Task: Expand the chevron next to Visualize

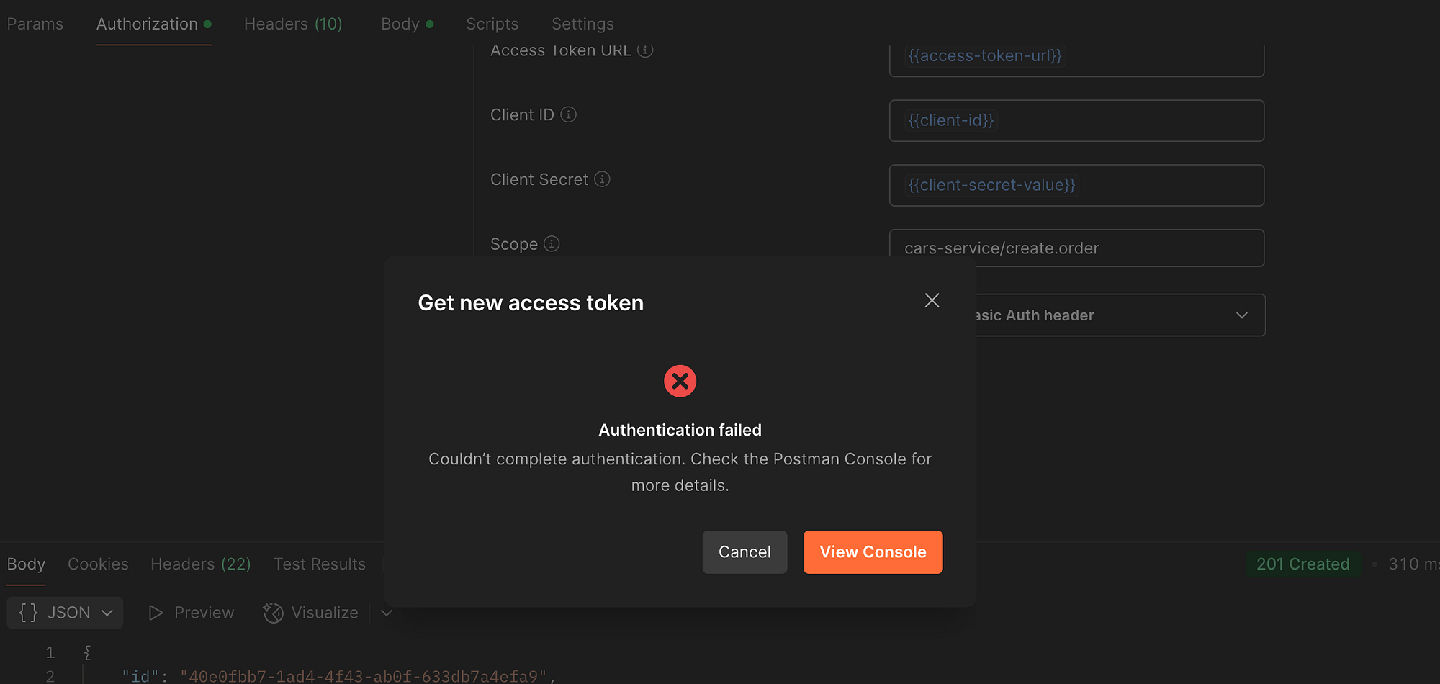Action: [387, 613]
